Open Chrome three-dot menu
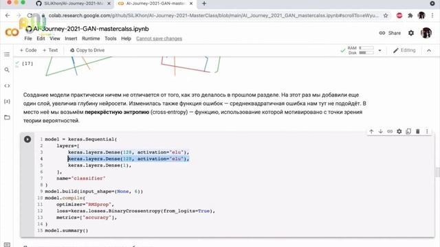440x247 pixels. click(x=432, y=16)
